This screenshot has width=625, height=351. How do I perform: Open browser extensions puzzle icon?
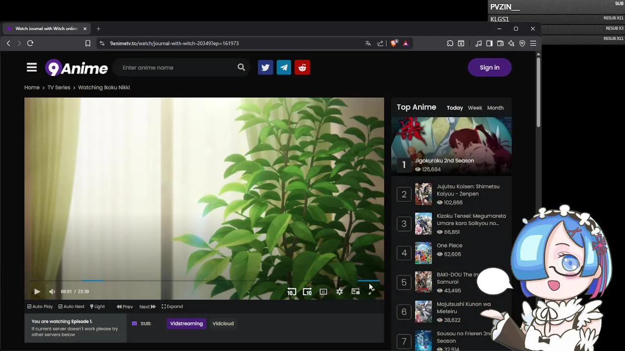click(x=450, y=43)
